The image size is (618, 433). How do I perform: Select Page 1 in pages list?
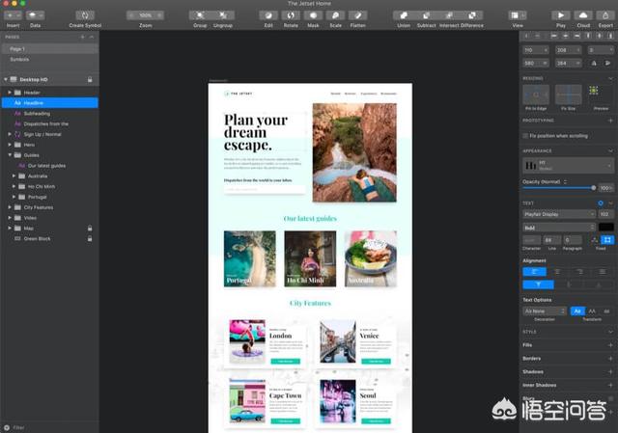(49, 49)
